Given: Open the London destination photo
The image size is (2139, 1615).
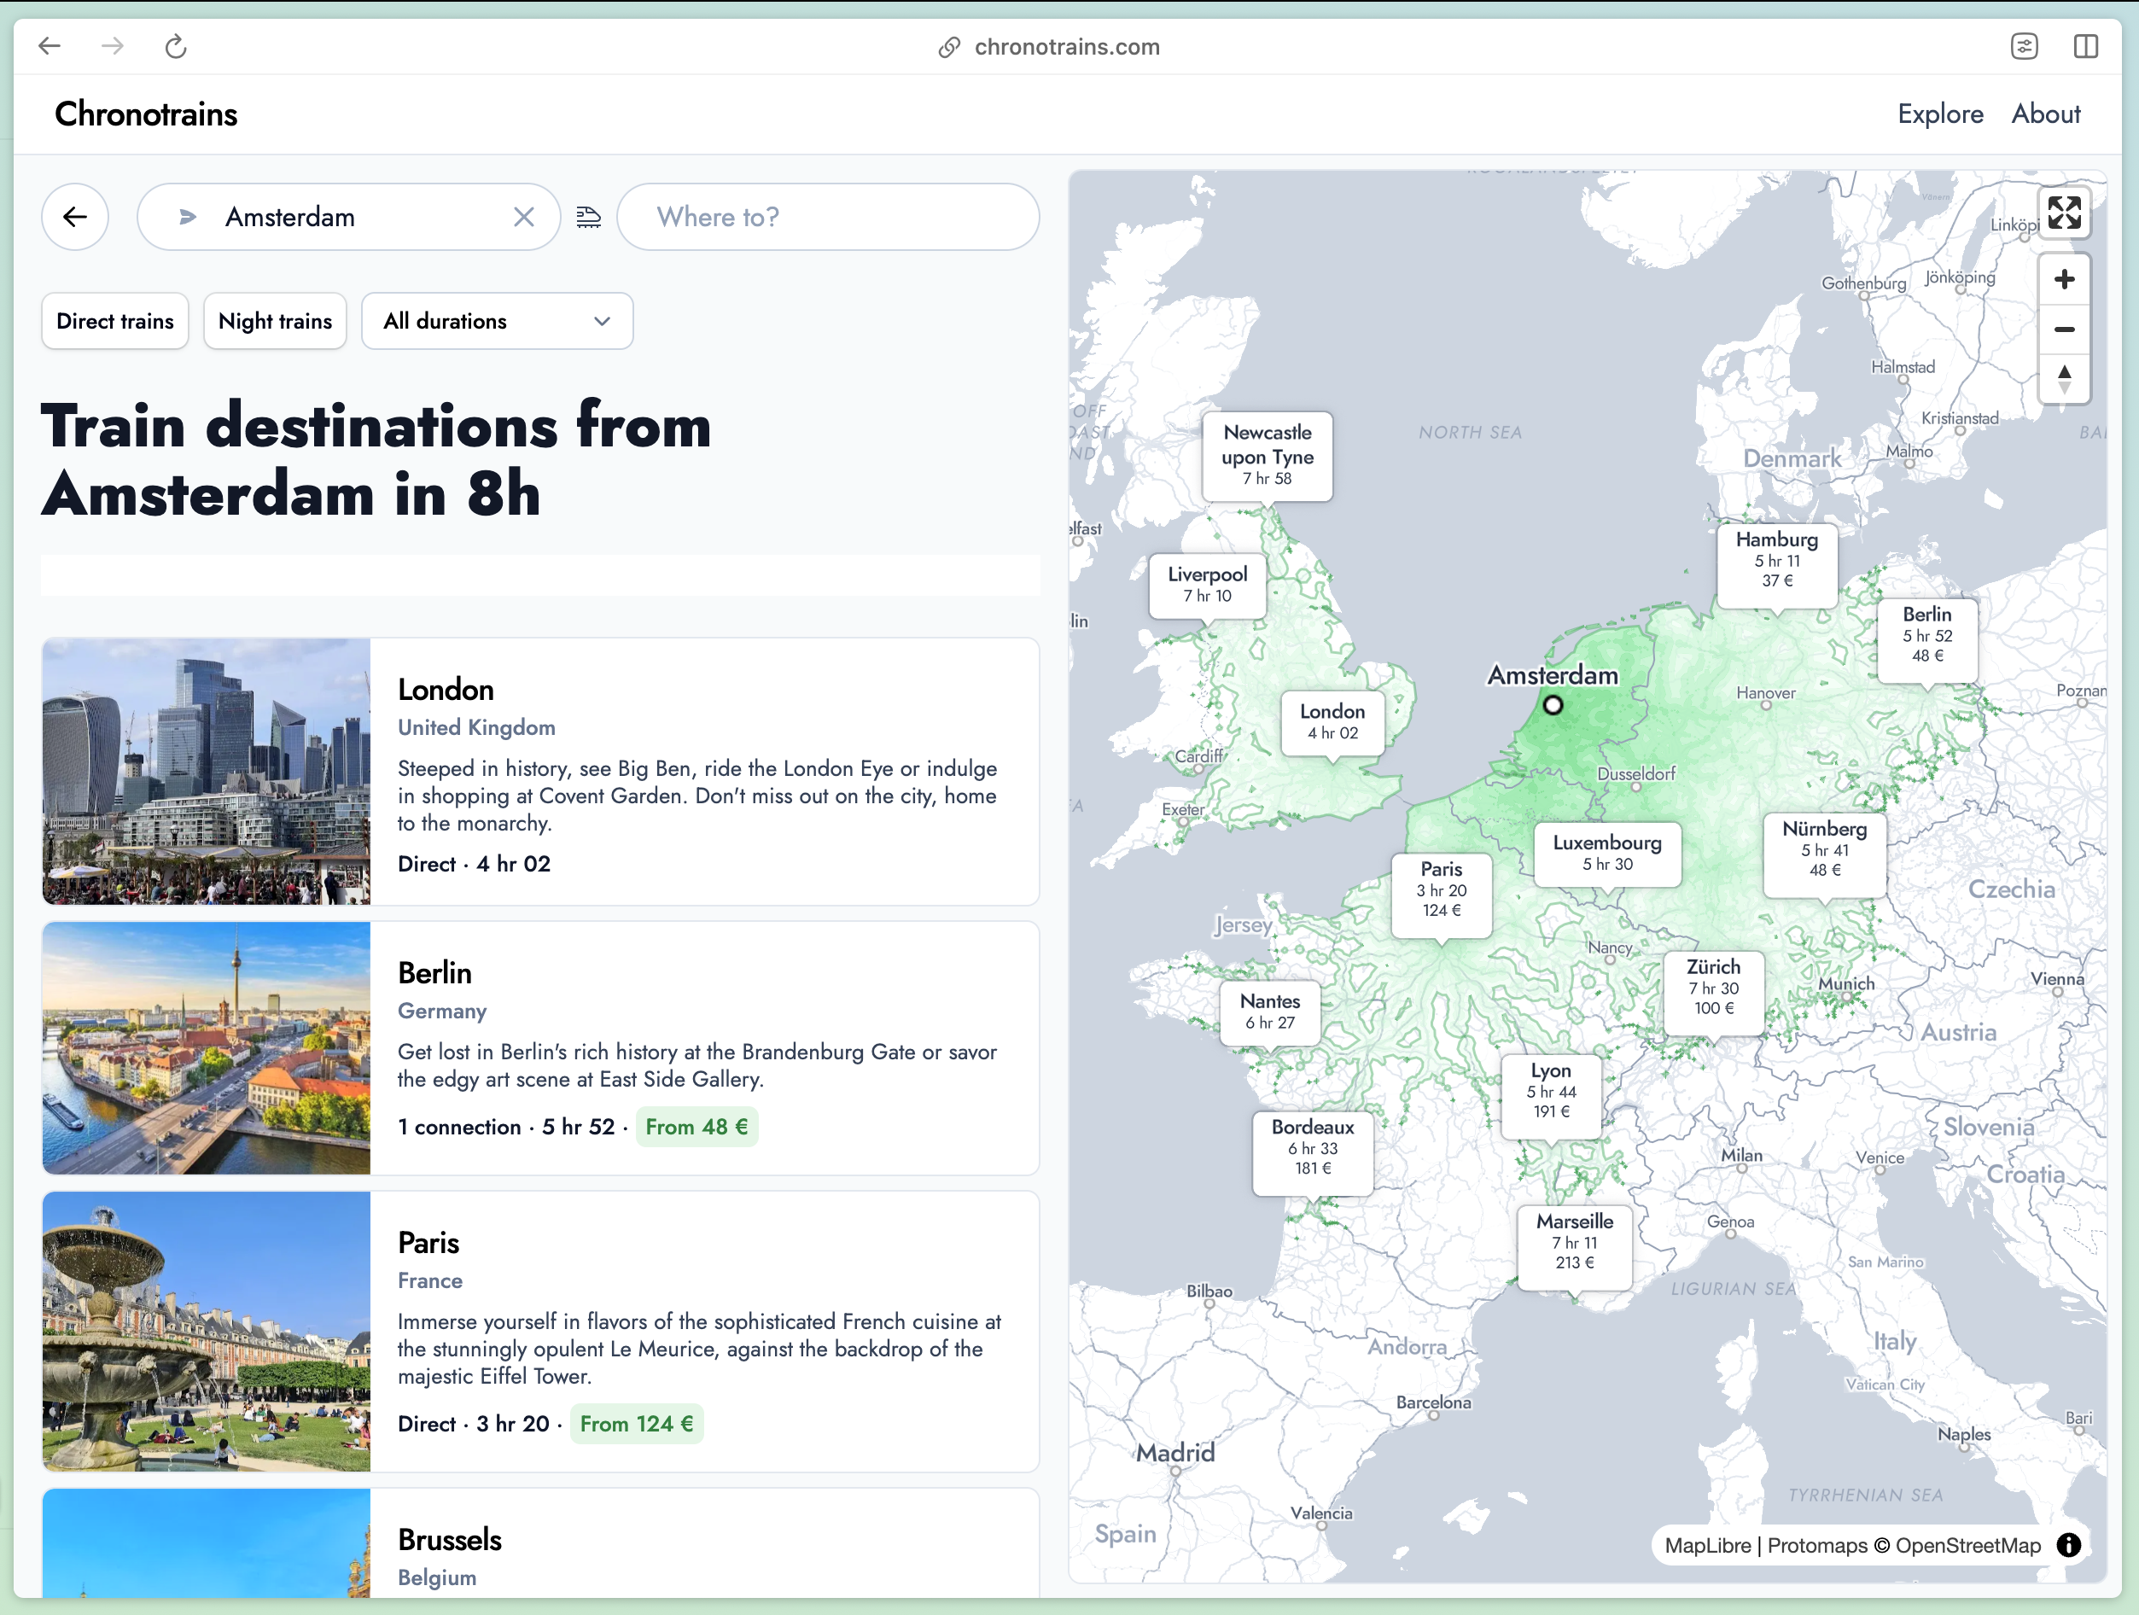Looking at the screenshot, I should tap(206, 771).
